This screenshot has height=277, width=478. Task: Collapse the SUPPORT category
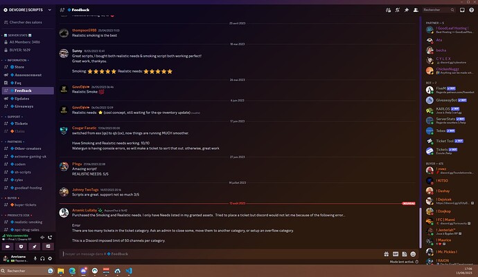click(14, 117)
